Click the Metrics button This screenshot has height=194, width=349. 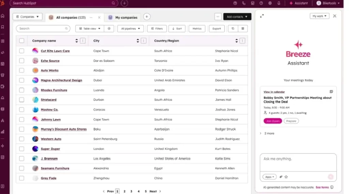(x=197, y=29)
